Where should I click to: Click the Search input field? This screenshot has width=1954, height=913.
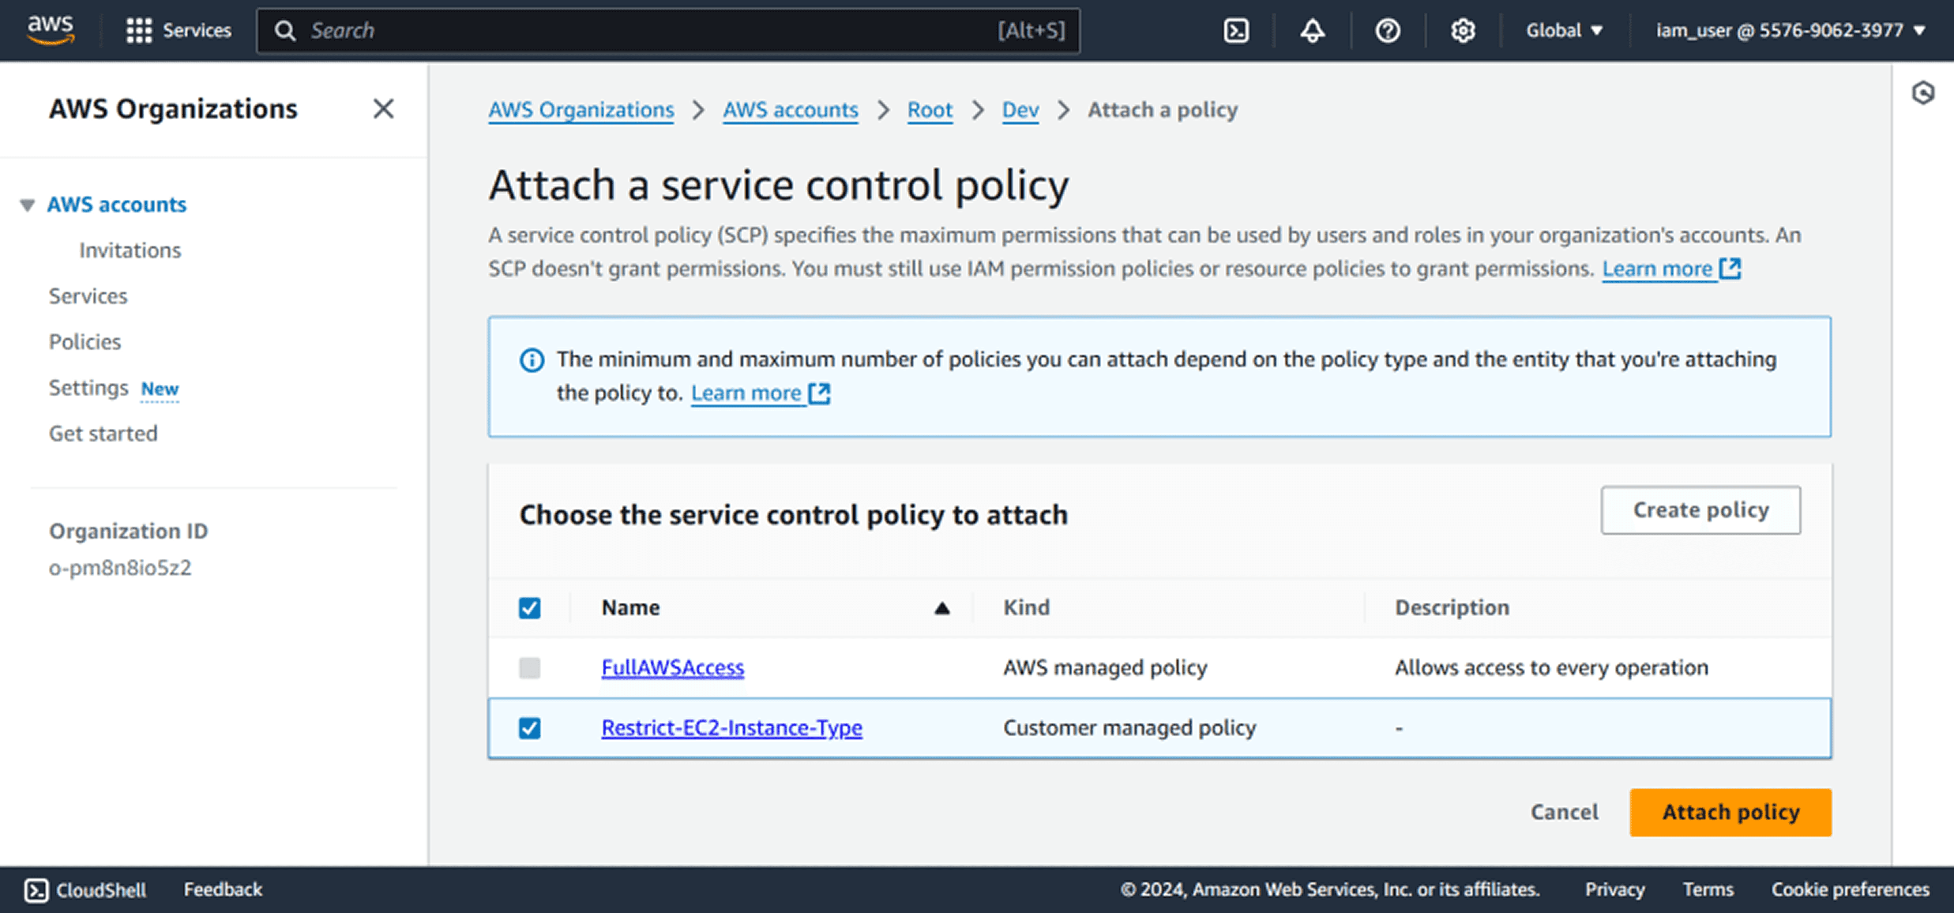click(645, 30)
